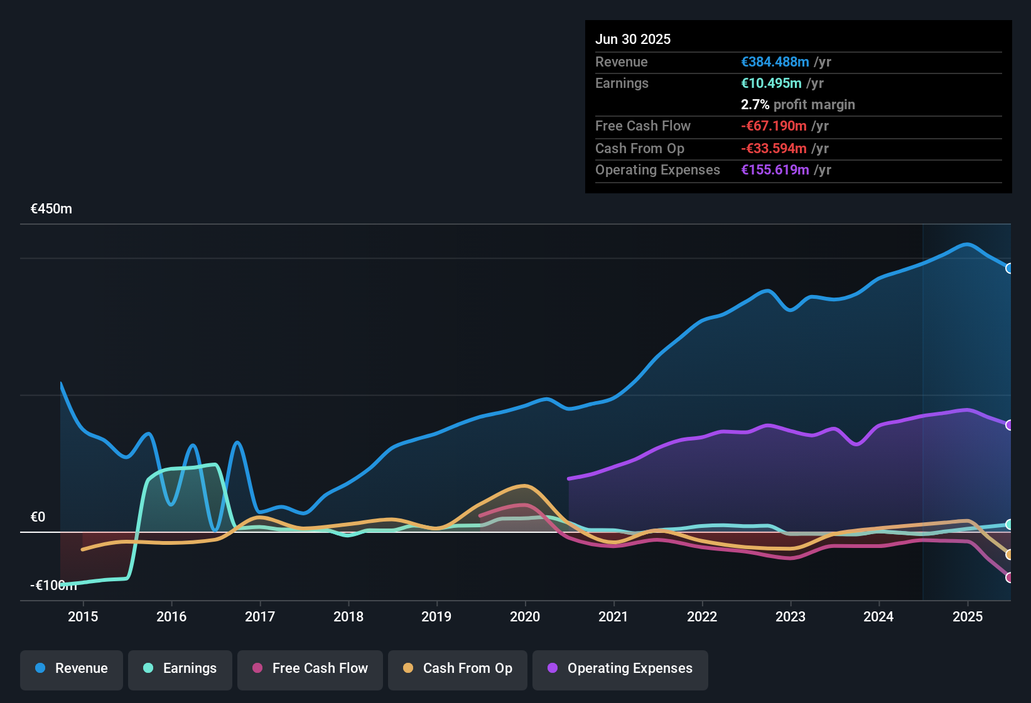1031x703 pixels.
Task: Click the teal Earnings legend dot icon
Action: [x=149, y=668]
